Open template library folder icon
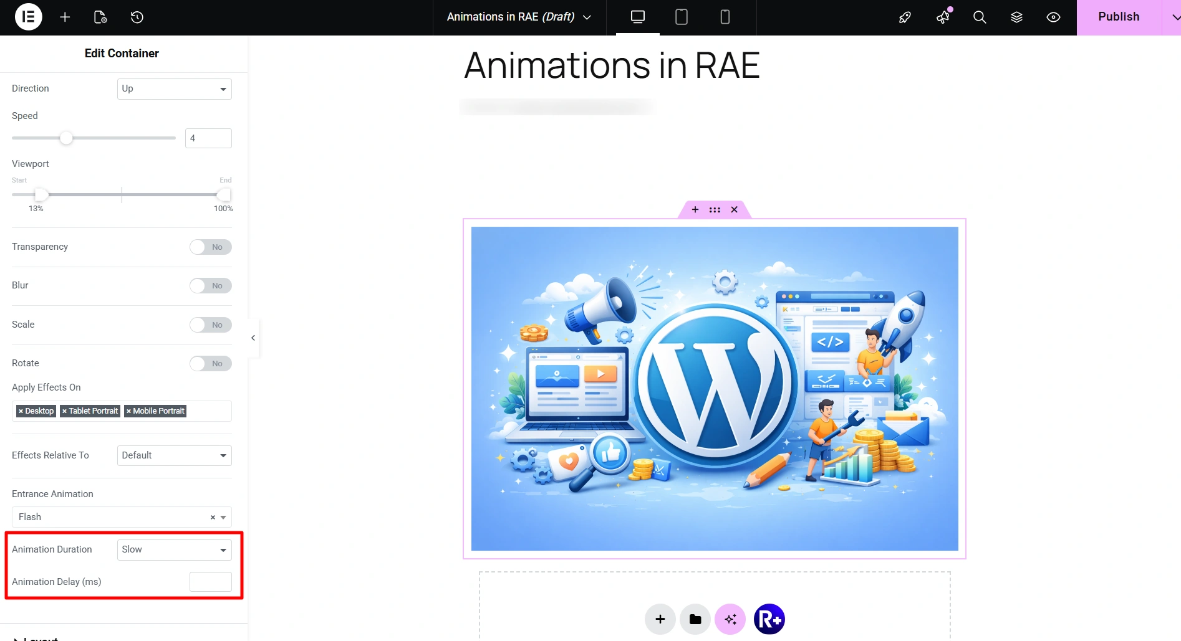The image size is (1181, 641). (x=695, y=619)
